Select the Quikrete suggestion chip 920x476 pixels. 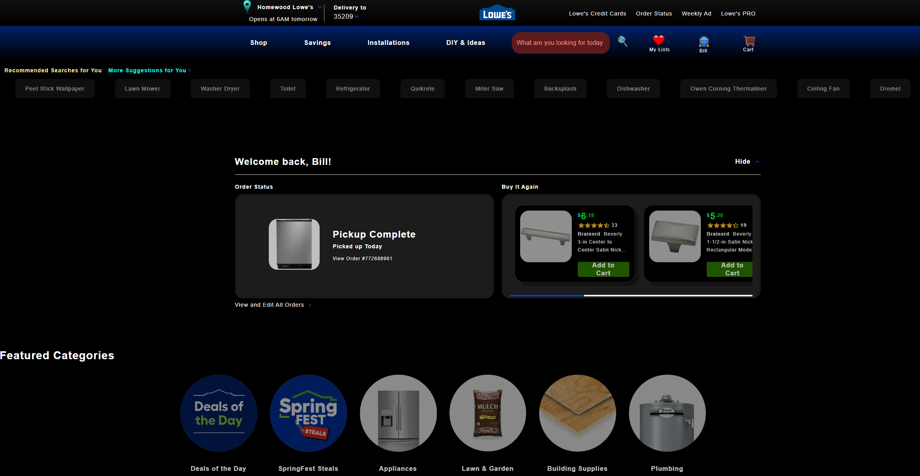tap(422, 89)
